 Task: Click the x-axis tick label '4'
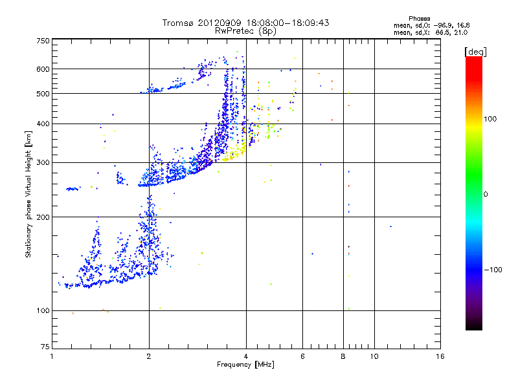246,356
